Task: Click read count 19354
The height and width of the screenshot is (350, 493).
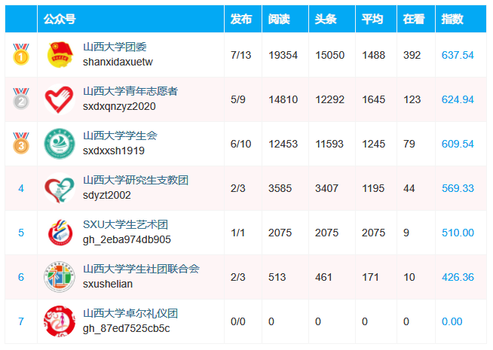Action: pos(283,55)
